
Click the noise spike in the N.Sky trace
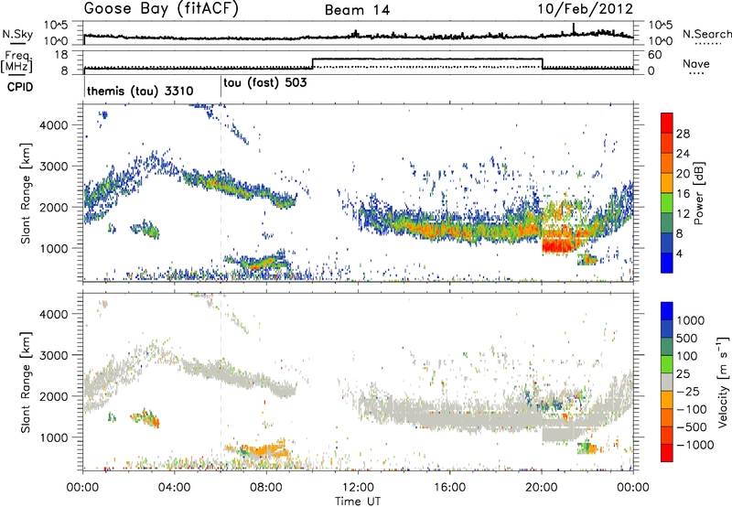(574, 28)
